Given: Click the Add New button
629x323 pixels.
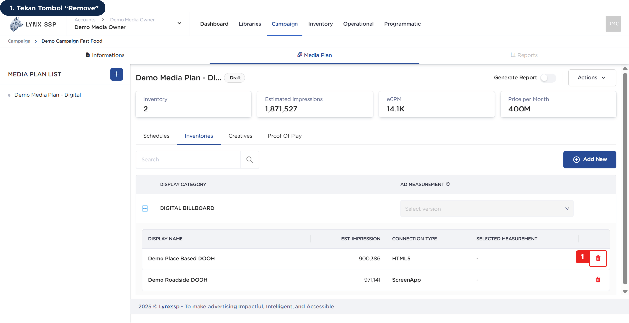Looking at the screenshot, I should (590, 160).
